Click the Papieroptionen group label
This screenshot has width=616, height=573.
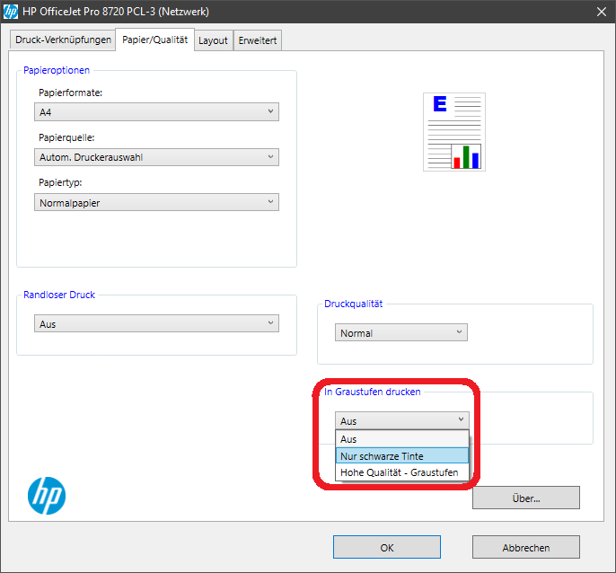(x=57, y=70)
